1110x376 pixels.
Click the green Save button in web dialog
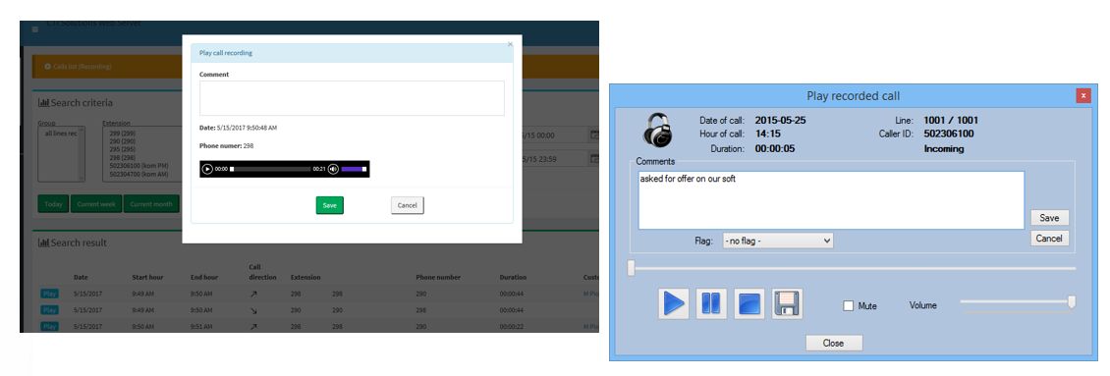(x=330, y=205)
